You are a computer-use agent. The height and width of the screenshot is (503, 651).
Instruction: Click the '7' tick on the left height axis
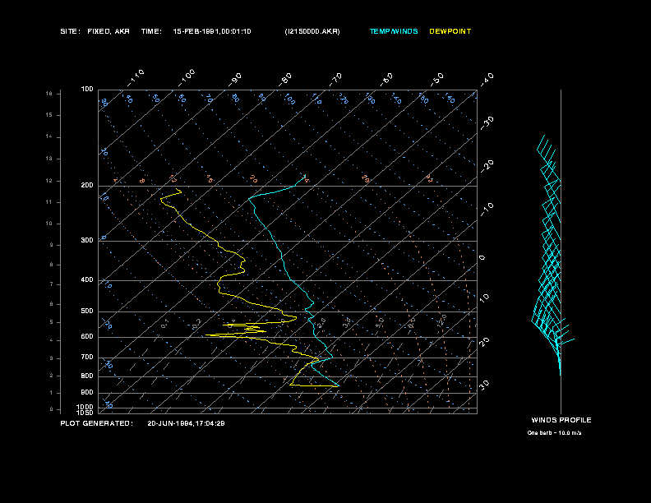pyautogui.click(x=52, y=284)
